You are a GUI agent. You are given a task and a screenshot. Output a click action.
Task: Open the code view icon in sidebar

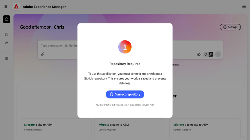(6, 43)
